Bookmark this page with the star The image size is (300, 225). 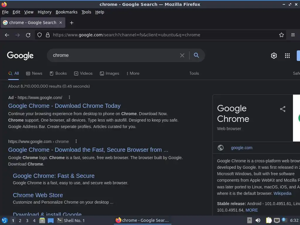pyautogui.click(x=282, y=35)
